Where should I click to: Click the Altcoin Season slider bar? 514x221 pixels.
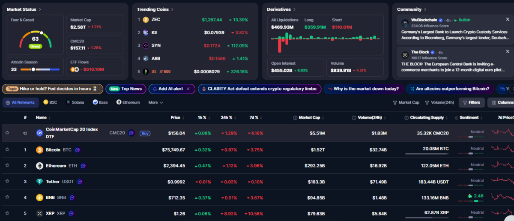click(x=40, y=69)
